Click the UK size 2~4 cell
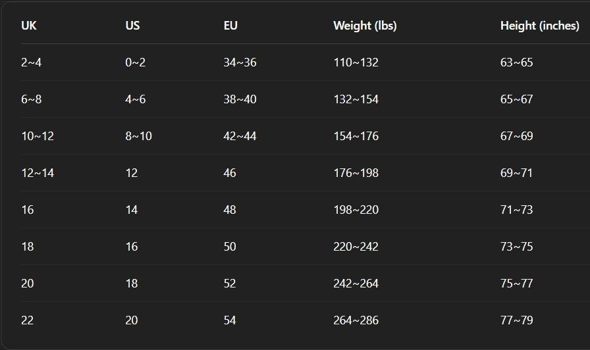Viewport: 590px width, 350px height. coord(32,63)
